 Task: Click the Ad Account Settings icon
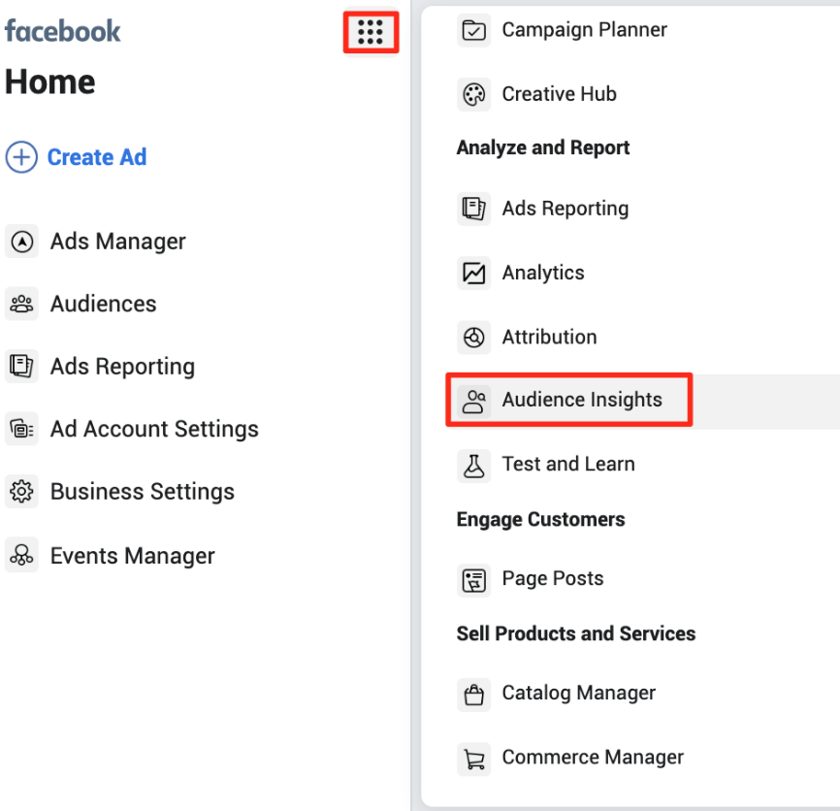tap(21, 429)
